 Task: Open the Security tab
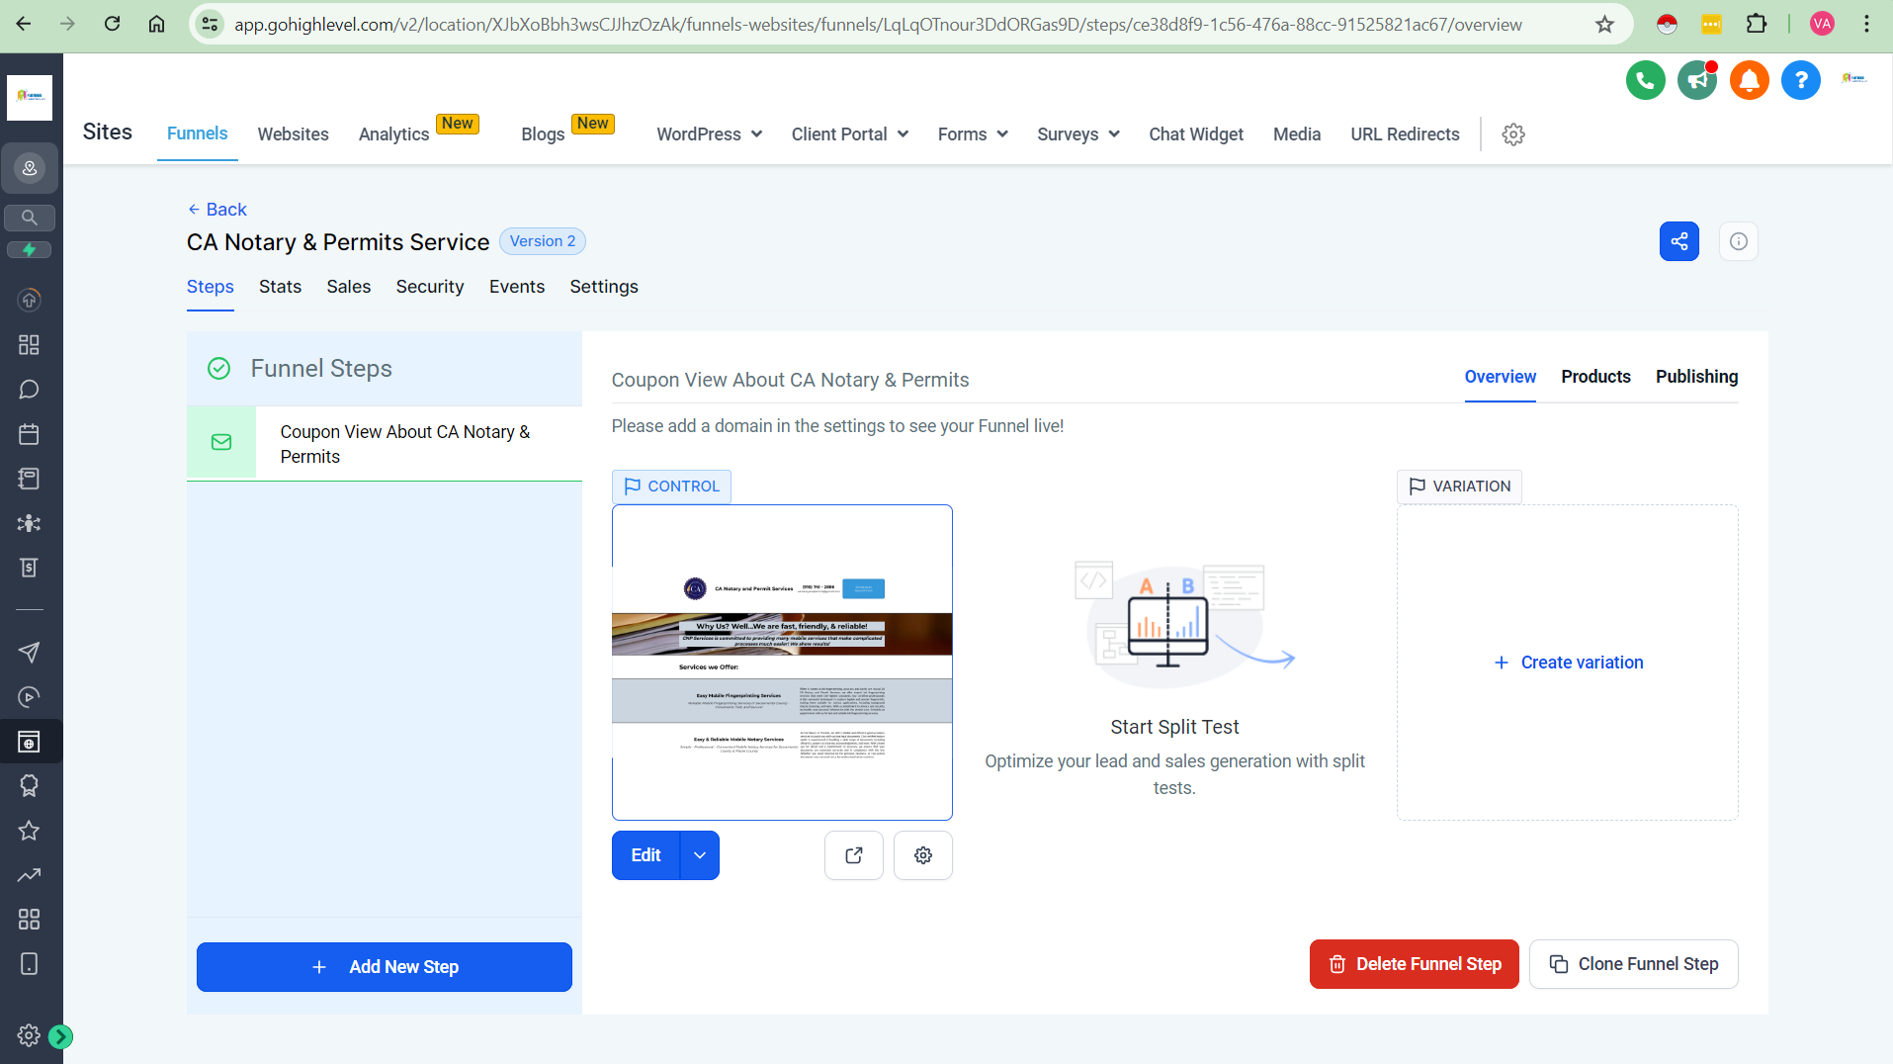(430, 287)
